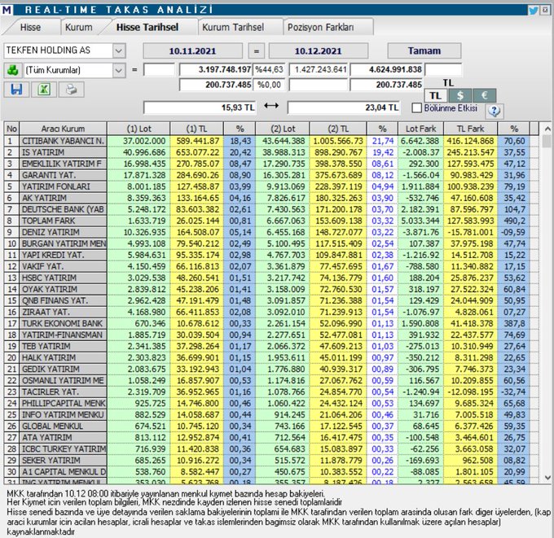
Task: Click the -15.781.001 TL Fark cell
Action: [x=470, y=232]
